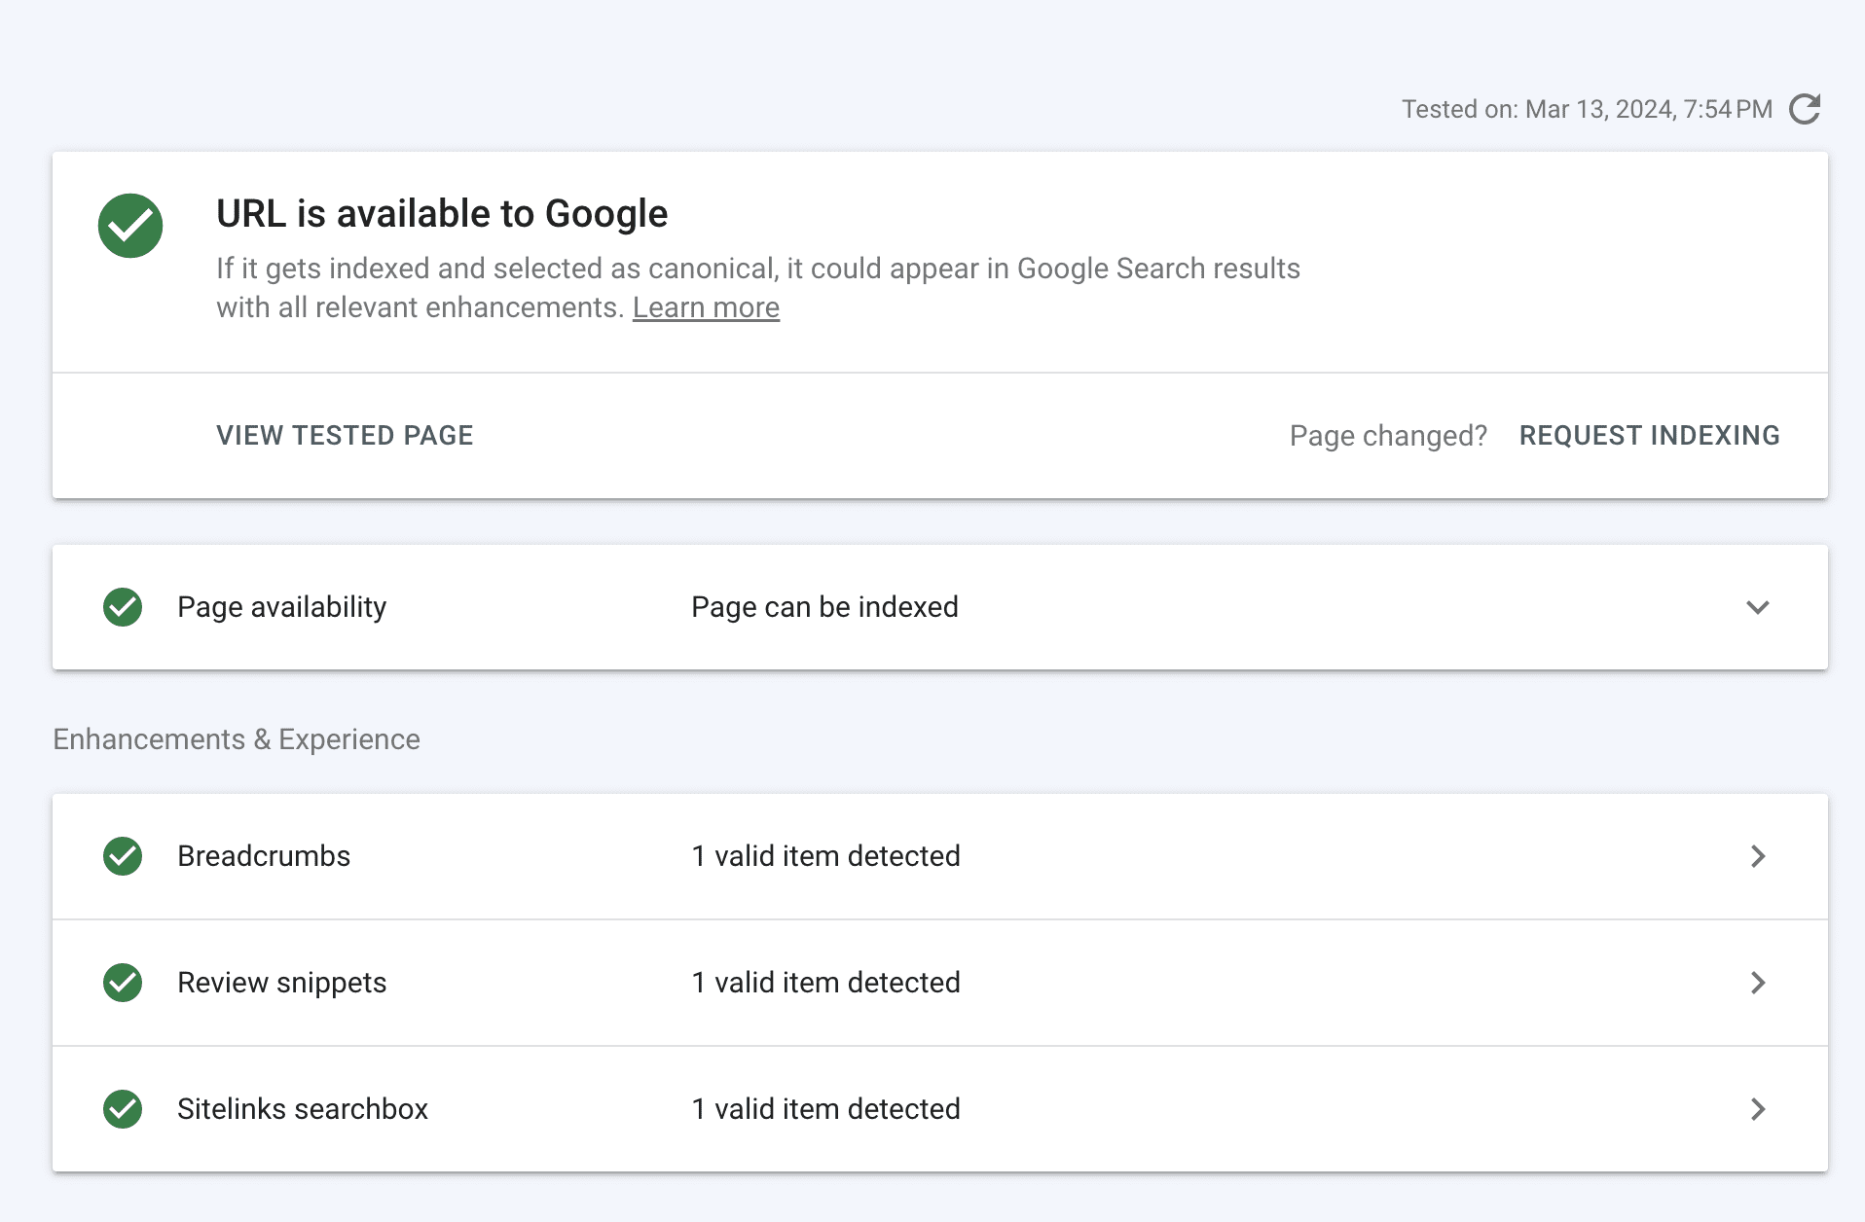The image size is (1865, 1222).
Task: Click the refresh icon beside the test date
Action: pyautogui.click(x=1805, y=109)
